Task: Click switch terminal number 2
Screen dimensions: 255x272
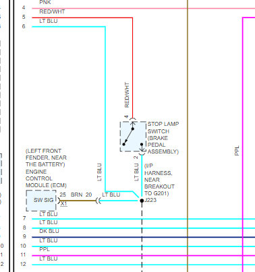Action: point(136,158)
